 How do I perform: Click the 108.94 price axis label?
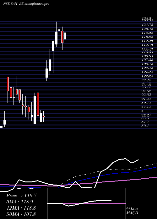(147, 56)
